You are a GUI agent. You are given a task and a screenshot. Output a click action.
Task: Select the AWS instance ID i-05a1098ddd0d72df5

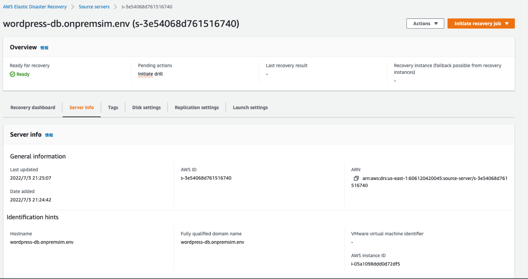(x=375, y=264)
